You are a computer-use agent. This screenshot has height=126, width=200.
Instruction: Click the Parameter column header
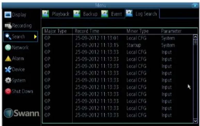[x=171, y=31]
